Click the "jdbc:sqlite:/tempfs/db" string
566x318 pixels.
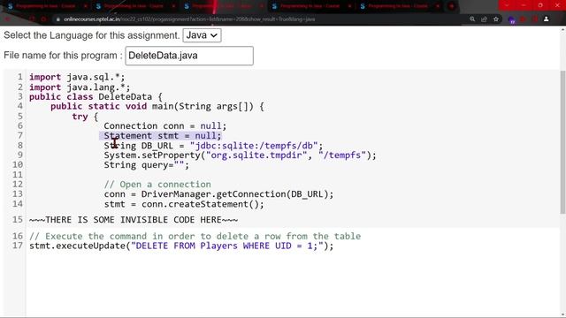[254, 146]
